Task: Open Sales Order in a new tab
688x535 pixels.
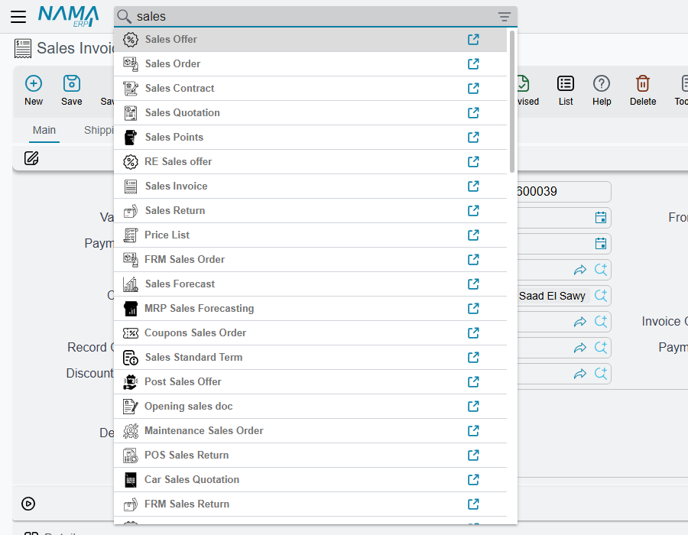Action: coord(473,64)
